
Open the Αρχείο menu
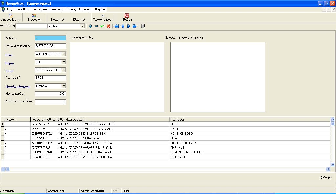click(11, 9)
